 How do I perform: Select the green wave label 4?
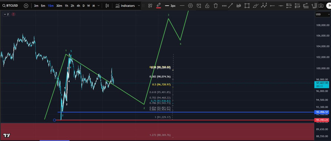180,44
